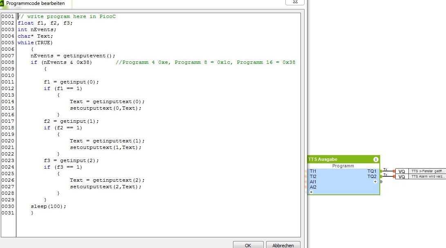Viewport: 446px width, 248px height.
Task: Click the line 'nEvents = getinputevent();'
Action: click(73, 56)
